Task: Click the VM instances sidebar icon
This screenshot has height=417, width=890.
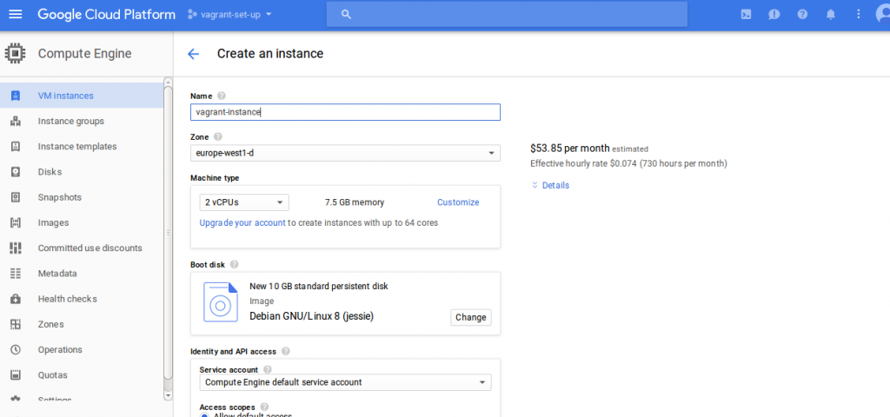Action: click(16, 96)
